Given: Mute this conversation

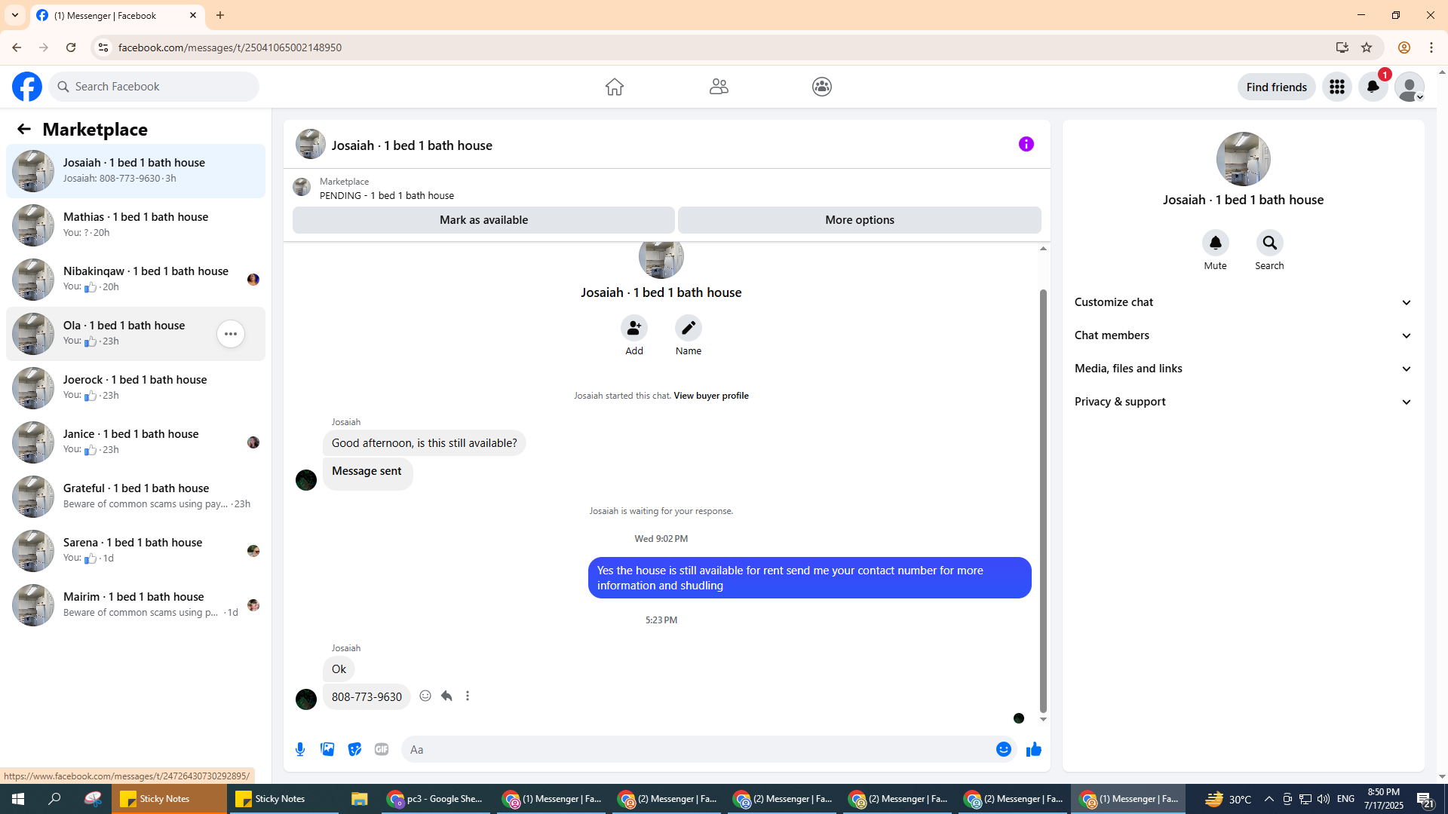Looking at the screenshot, I should coord(1216,243).
